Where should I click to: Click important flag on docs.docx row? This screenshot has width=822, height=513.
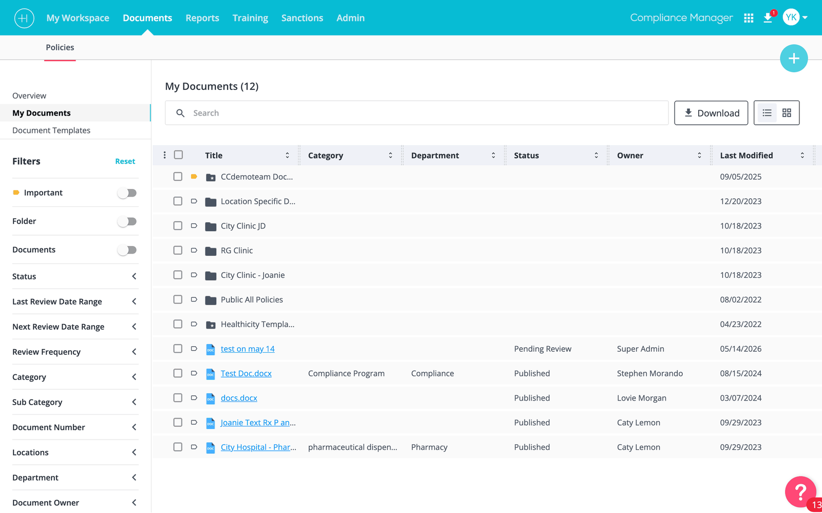point(194,398)
